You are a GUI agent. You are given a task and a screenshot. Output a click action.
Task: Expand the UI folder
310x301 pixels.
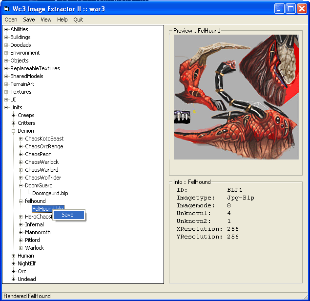coord(6,100)
